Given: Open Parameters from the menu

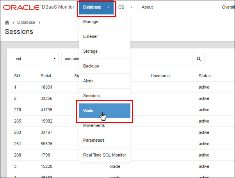Looking at the screenshot, I should coord(94,140).
